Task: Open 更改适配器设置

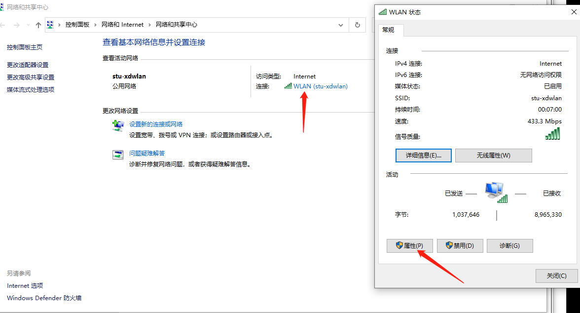Action: click(x=28, y=65)
